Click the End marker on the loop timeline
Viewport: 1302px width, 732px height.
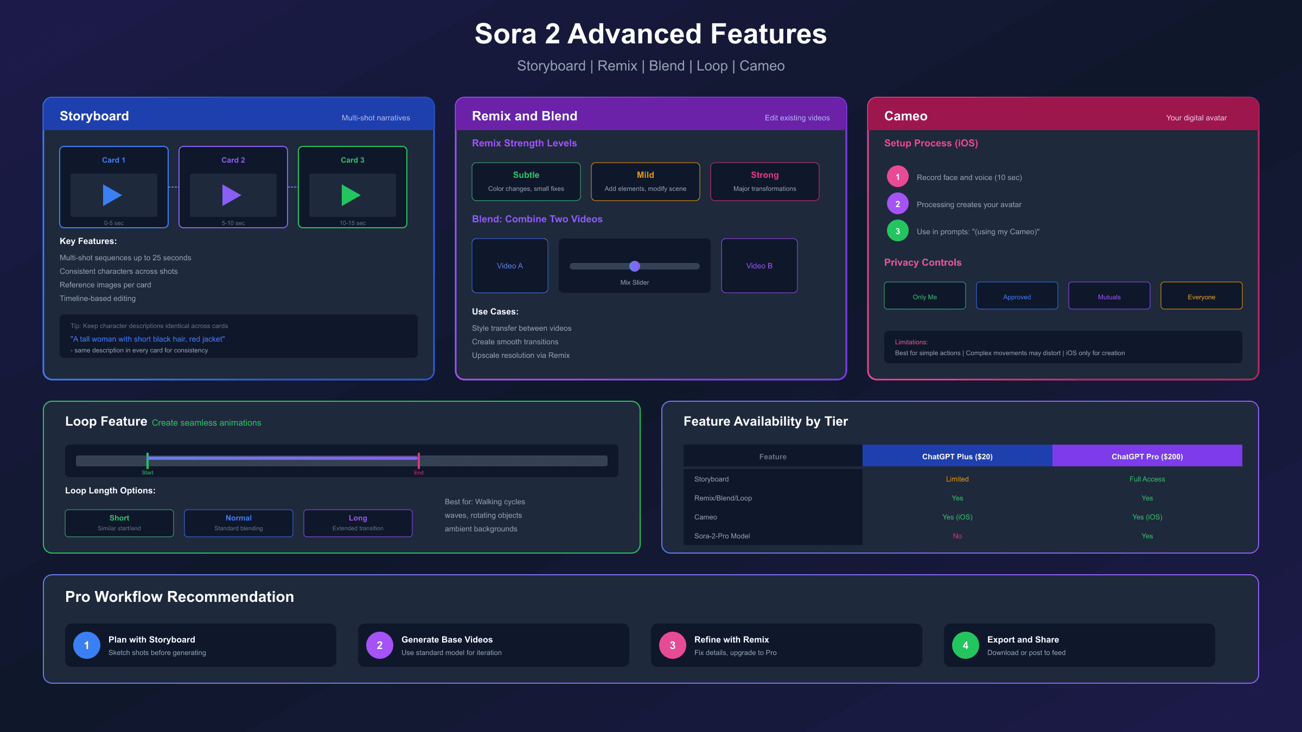(x=418, y=460)
